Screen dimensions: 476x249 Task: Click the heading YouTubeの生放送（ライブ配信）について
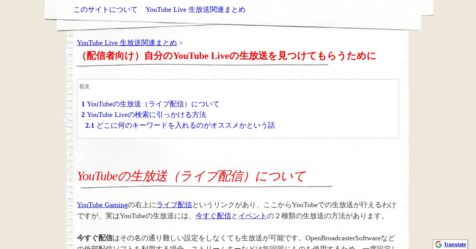coord(191,176)
